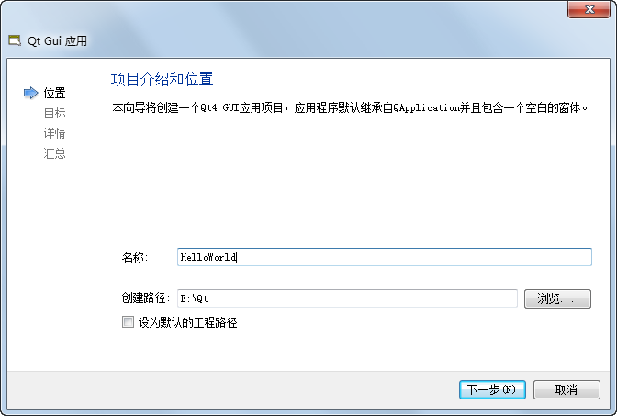Focus the path field showing E:\Qt
617x416 pixels.
(347, 298)
